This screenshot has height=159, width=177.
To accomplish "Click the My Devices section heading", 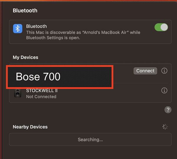I will [25, 57].
